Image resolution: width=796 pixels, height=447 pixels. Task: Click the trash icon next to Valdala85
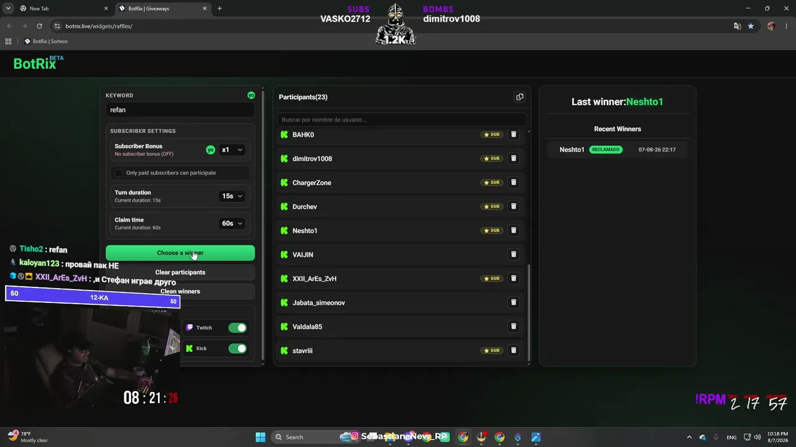[514, 326]
